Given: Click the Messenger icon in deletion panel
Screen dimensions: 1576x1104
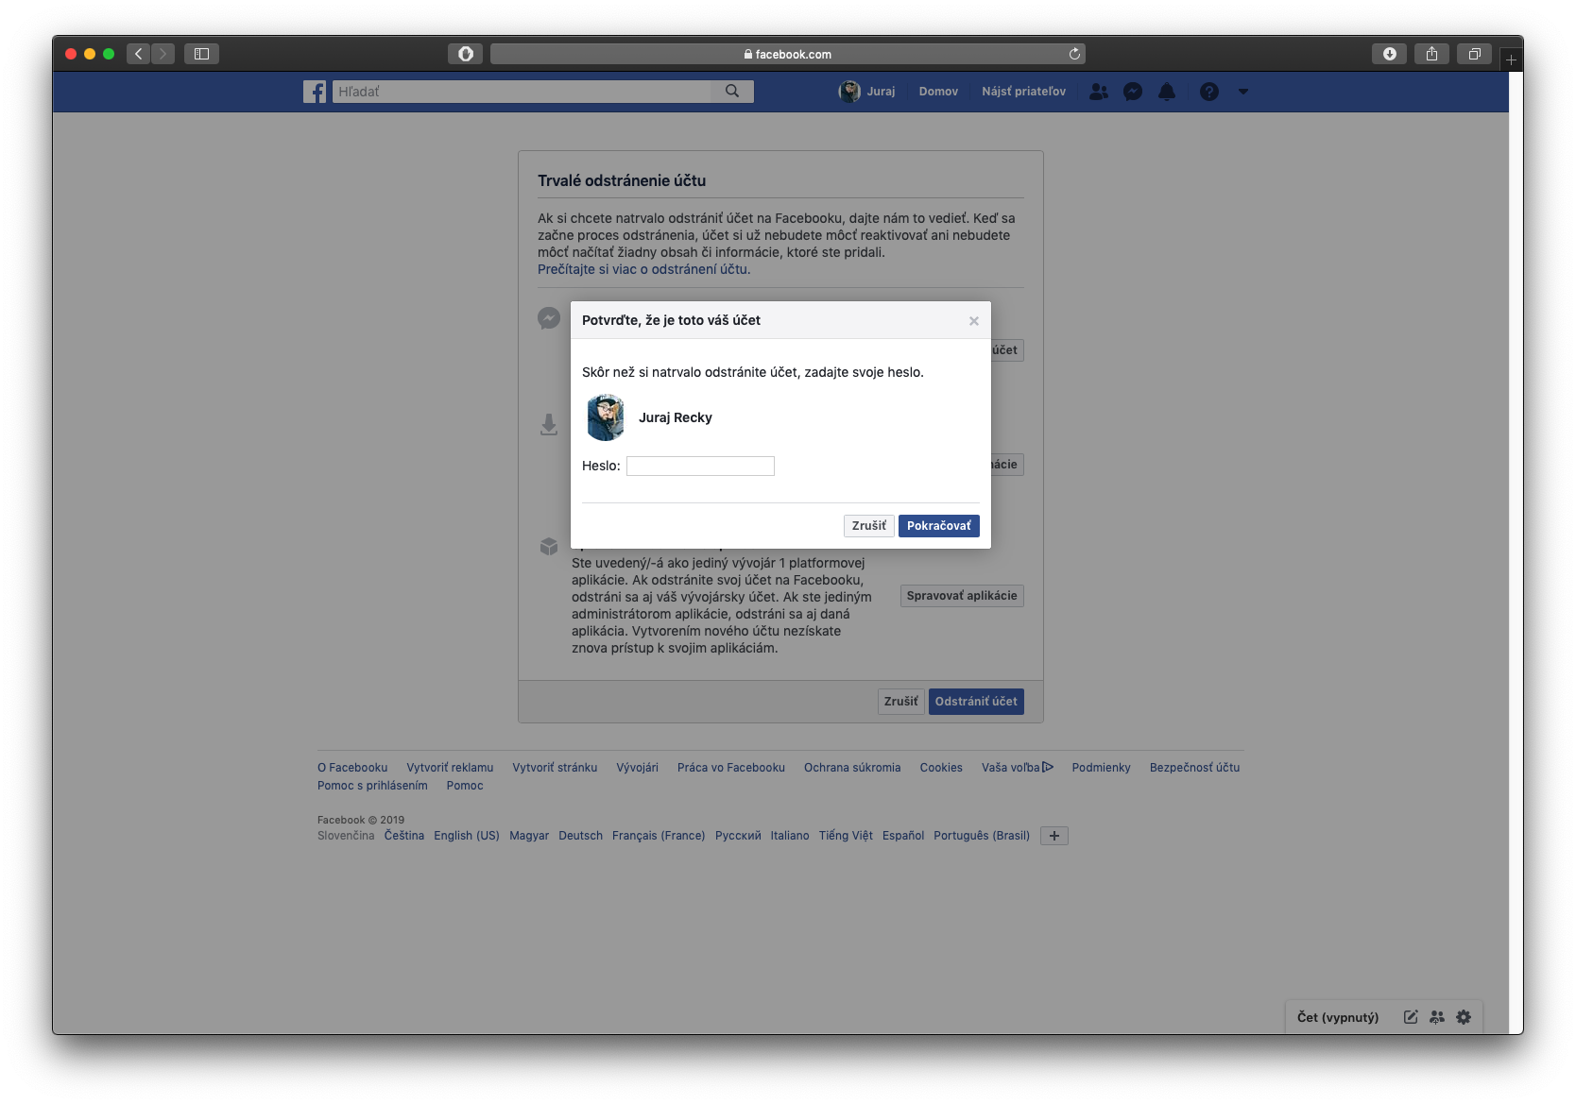Looking at the screenshot, I should pos(549,318).
